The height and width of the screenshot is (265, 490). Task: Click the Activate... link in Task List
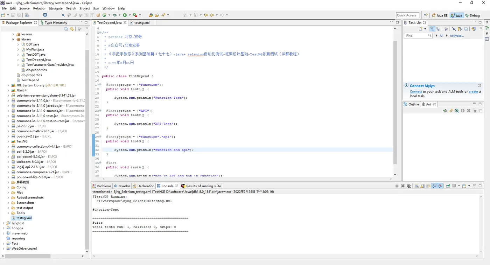[x=457, y=36]
